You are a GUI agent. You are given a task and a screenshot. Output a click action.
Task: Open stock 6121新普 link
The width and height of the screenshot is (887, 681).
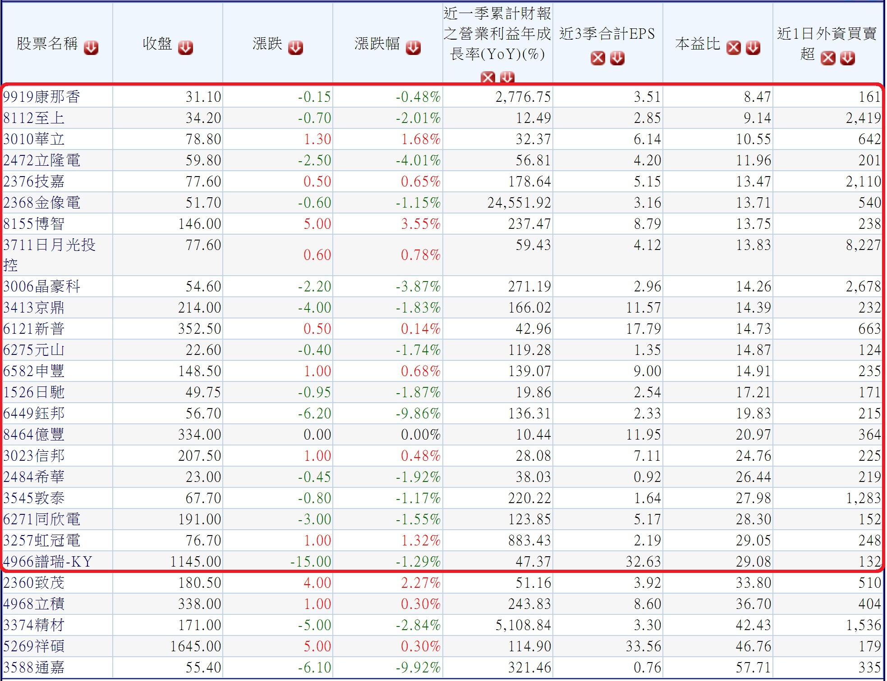coord(34,329)
